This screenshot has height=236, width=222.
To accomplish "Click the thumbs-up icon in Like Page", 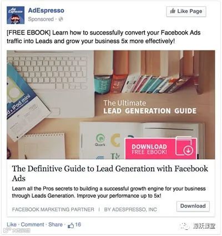I will click(x=173, y=11).
